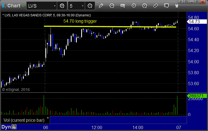Open the alerts circled-A icon menu
This screenshot has height=131, width=208.
(145, 6)
